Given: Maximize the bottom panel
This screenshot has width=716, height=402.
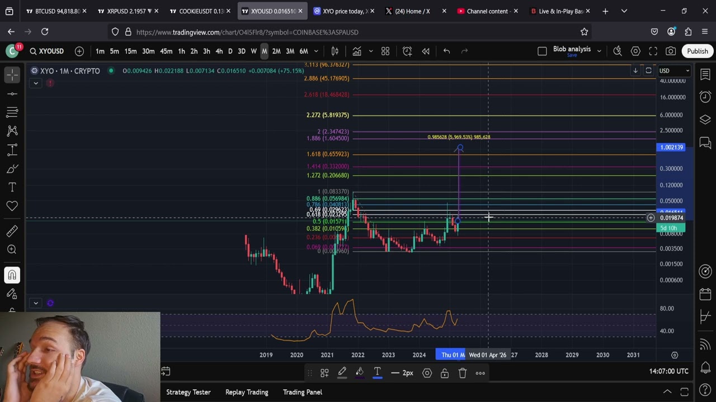Looking at the screenshot, I should coord(684,392).
